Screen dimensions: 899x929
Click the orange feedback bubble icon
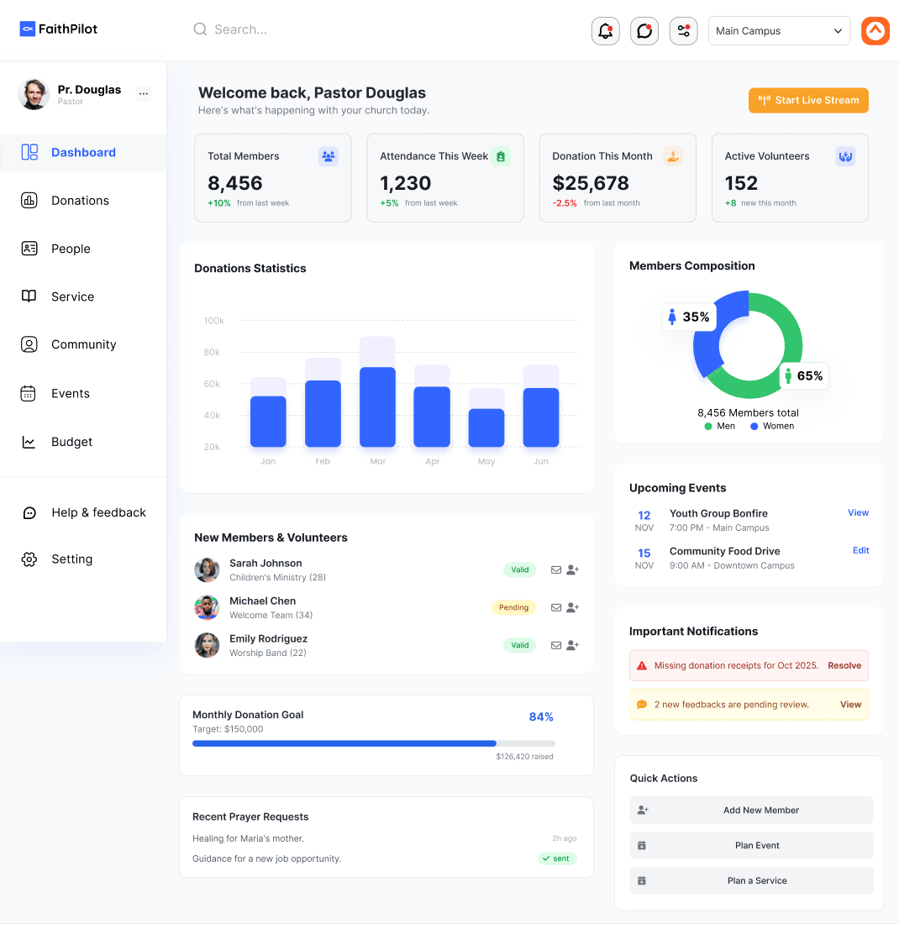pyautogui.click(x=642, y=705)
